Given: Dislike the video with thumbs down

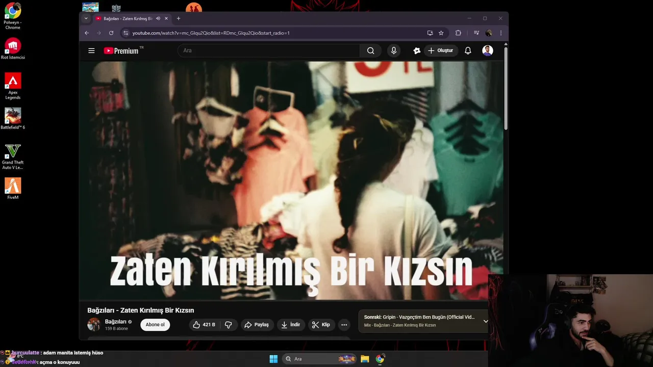Looking at the screenshot, I should coord(229,325).
